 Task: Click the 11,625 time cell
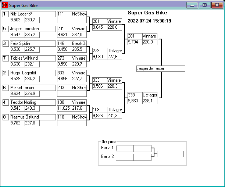click(64, 108)
